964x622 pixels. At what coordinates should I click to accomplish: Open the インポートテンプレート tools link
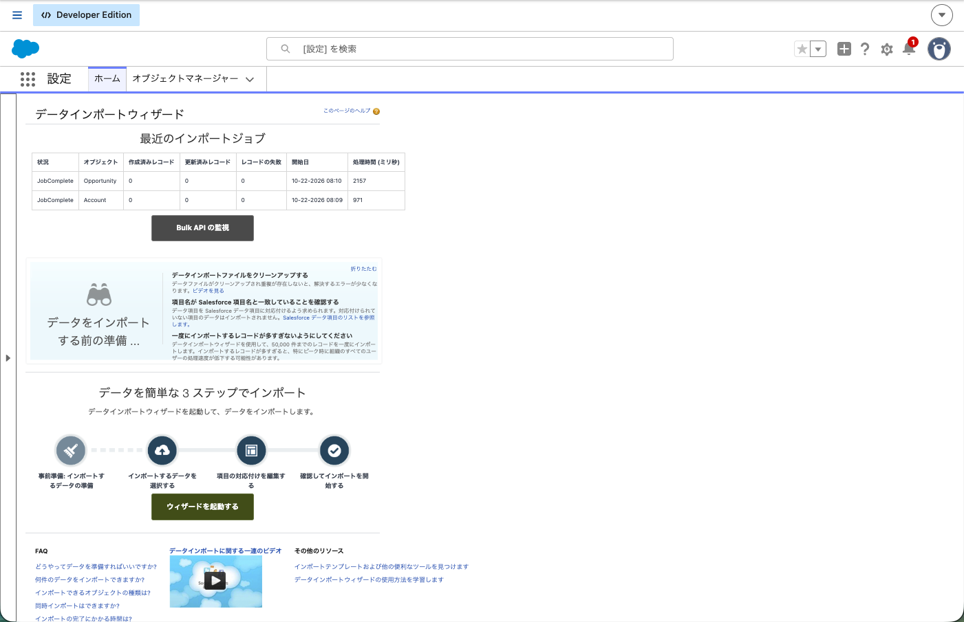tap(381, 567)
